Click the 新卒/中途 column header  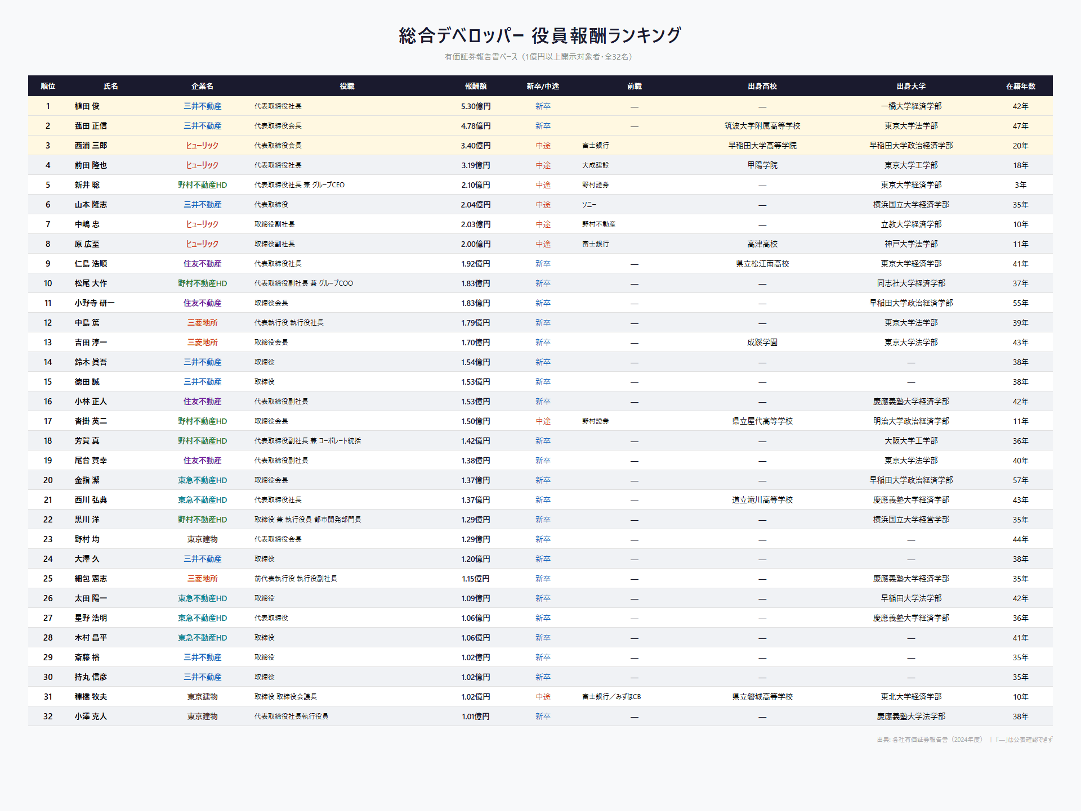click(x=542, y=86)
